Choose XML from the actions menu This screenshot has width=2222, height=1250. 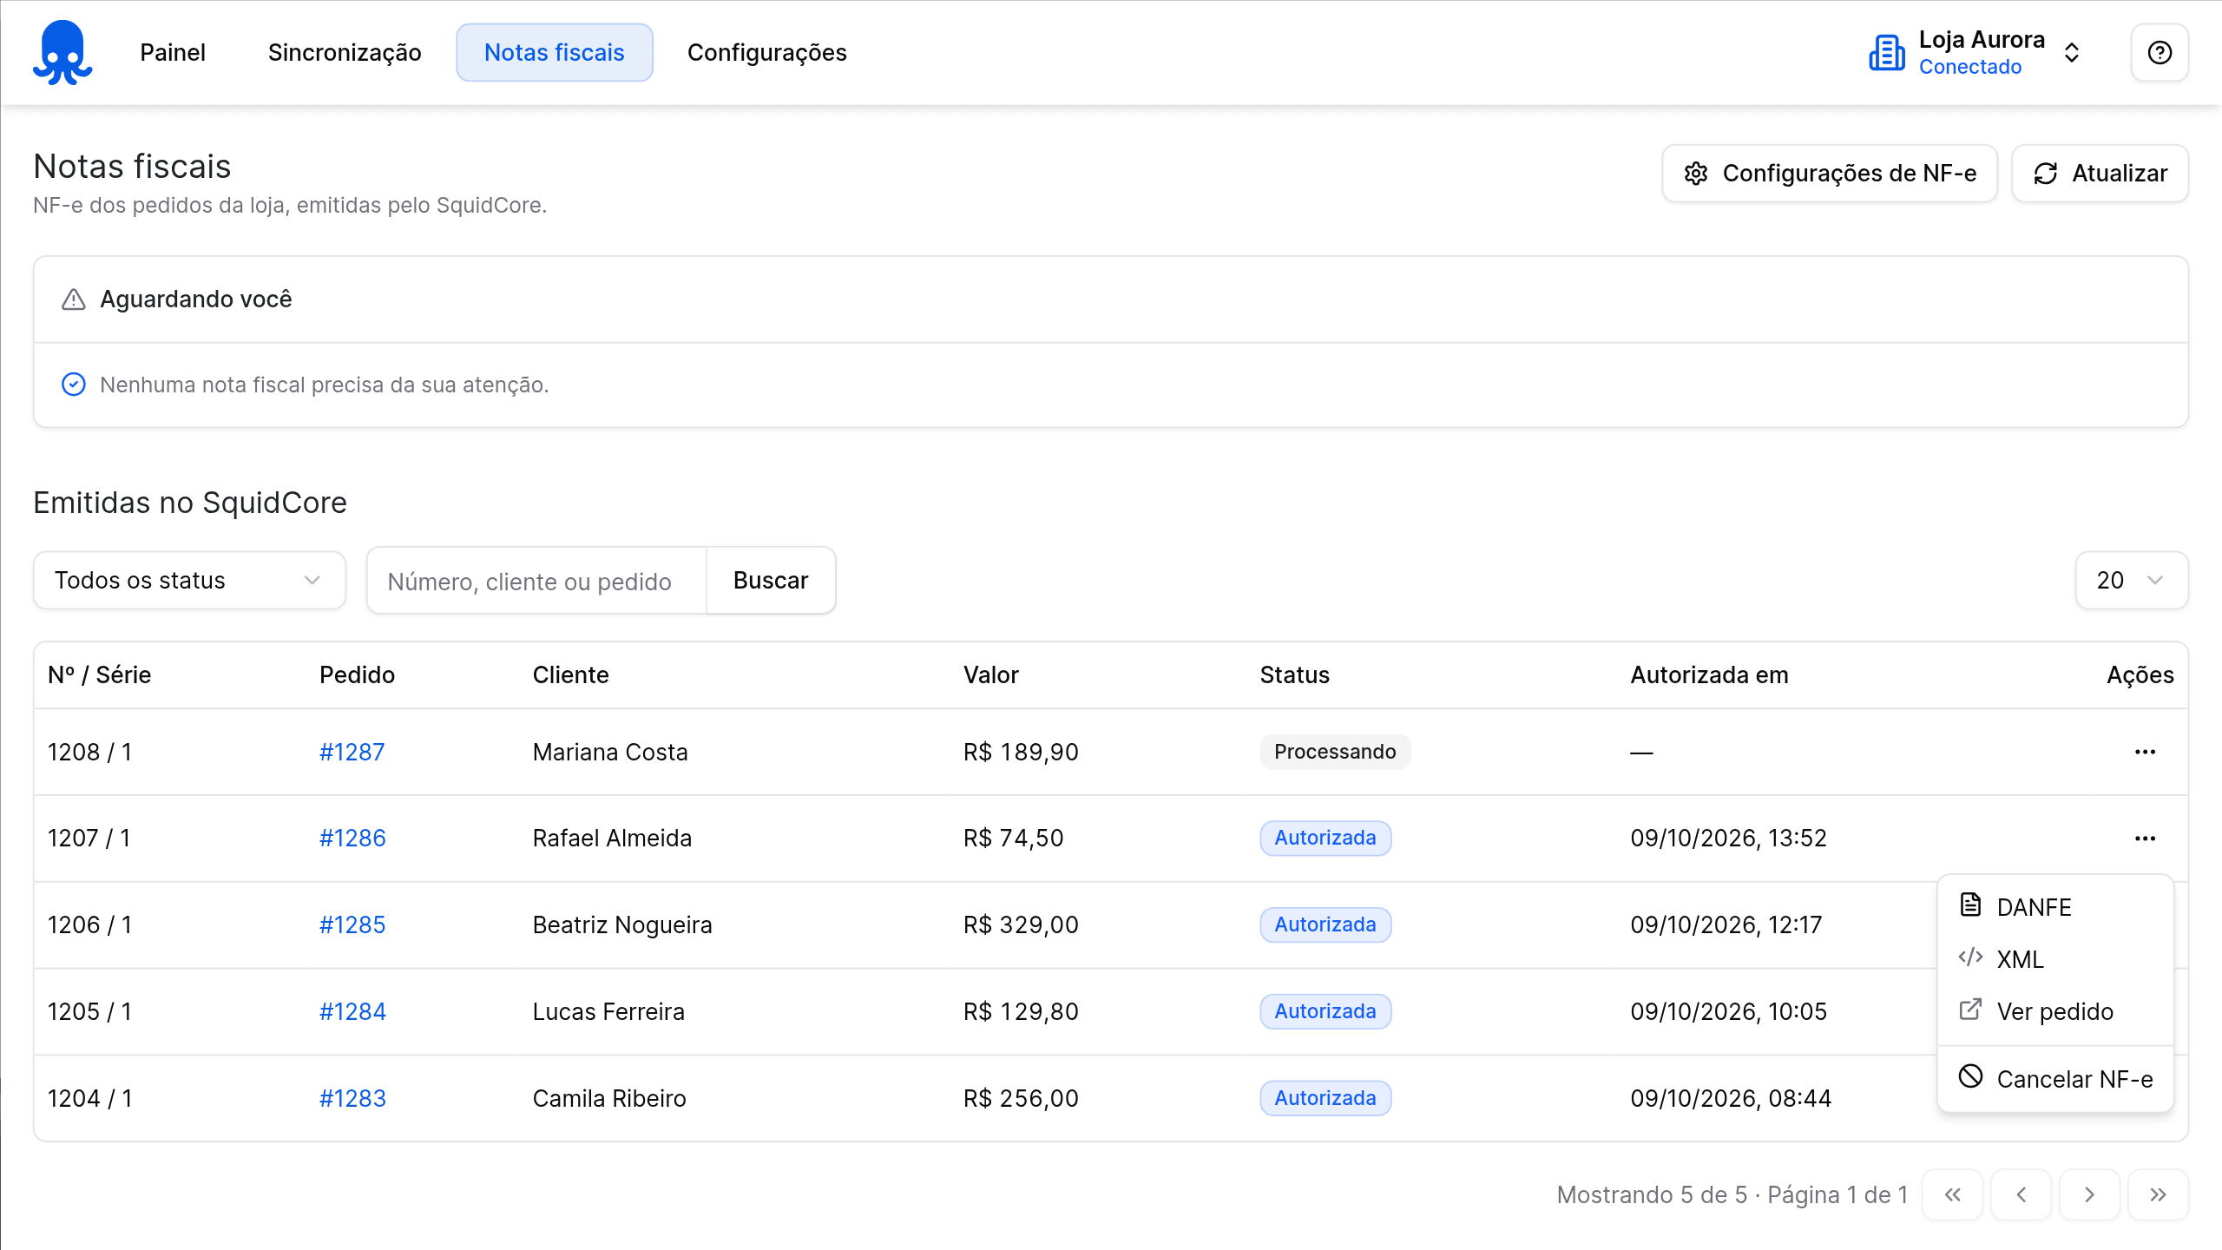2055,959
